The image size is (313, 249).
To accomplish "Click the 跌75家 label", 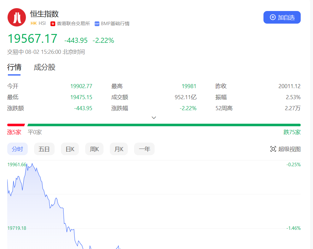I will (292, 132).
